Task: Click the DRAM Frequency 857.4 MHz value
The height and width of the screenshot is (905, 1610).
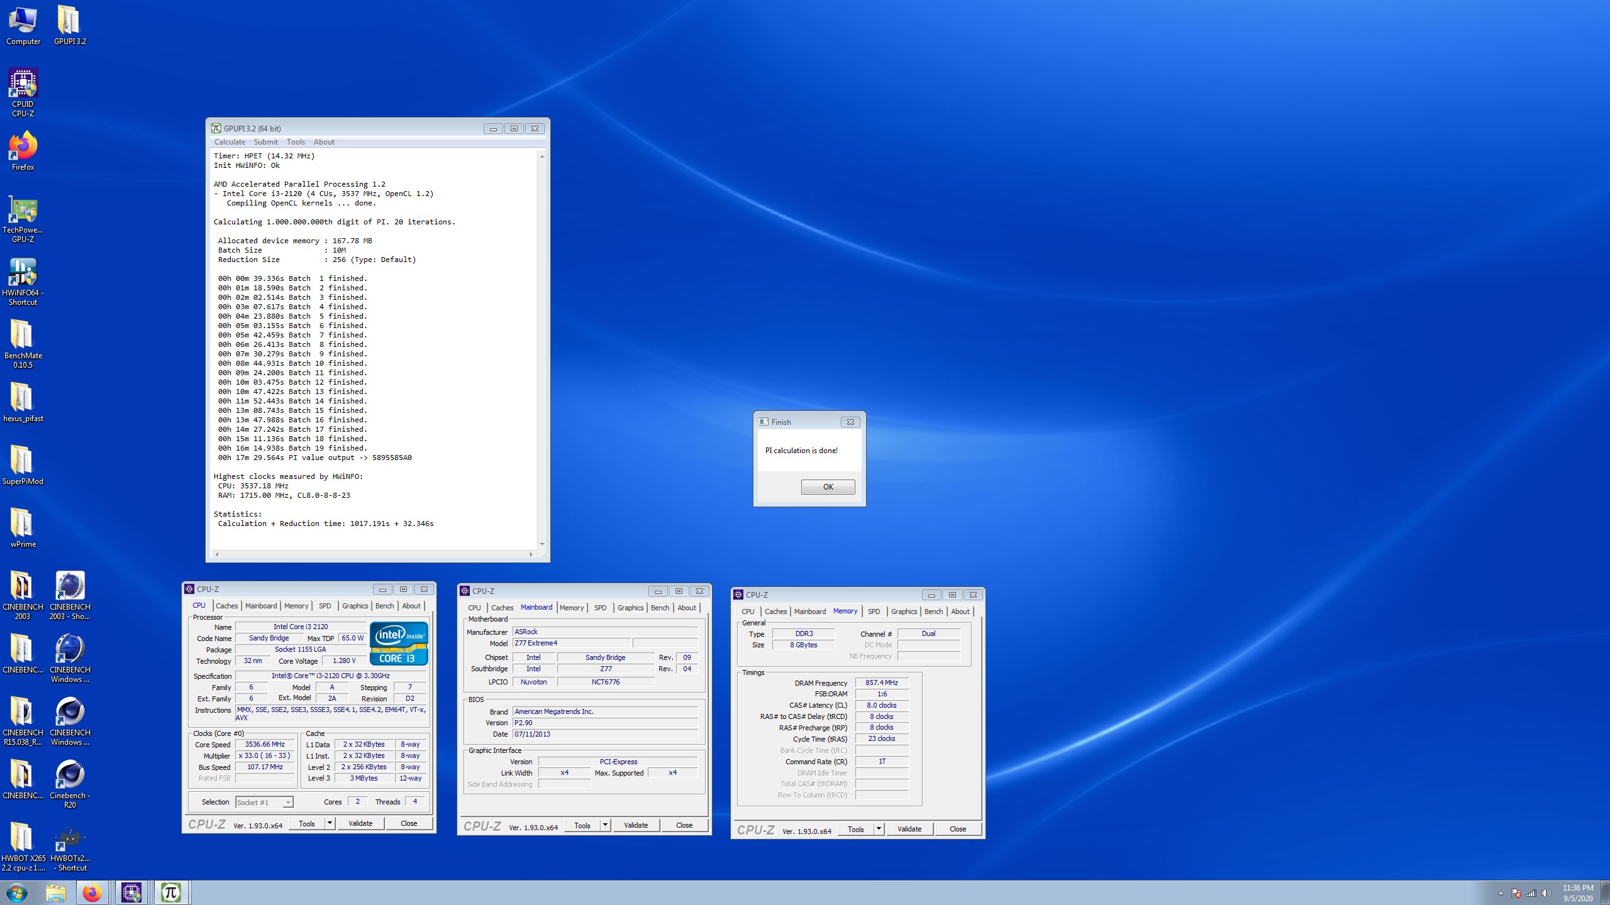Action: 881,683
